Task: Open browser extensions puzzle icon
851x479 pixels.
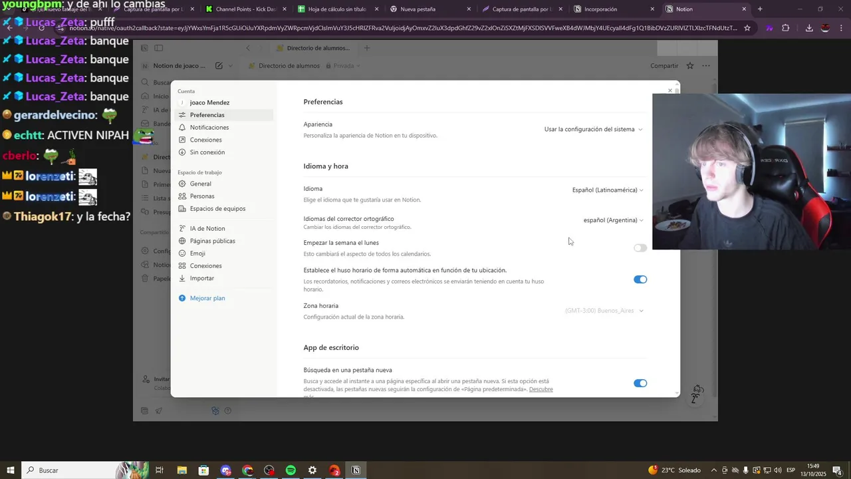Action: [x=786, y=28]
